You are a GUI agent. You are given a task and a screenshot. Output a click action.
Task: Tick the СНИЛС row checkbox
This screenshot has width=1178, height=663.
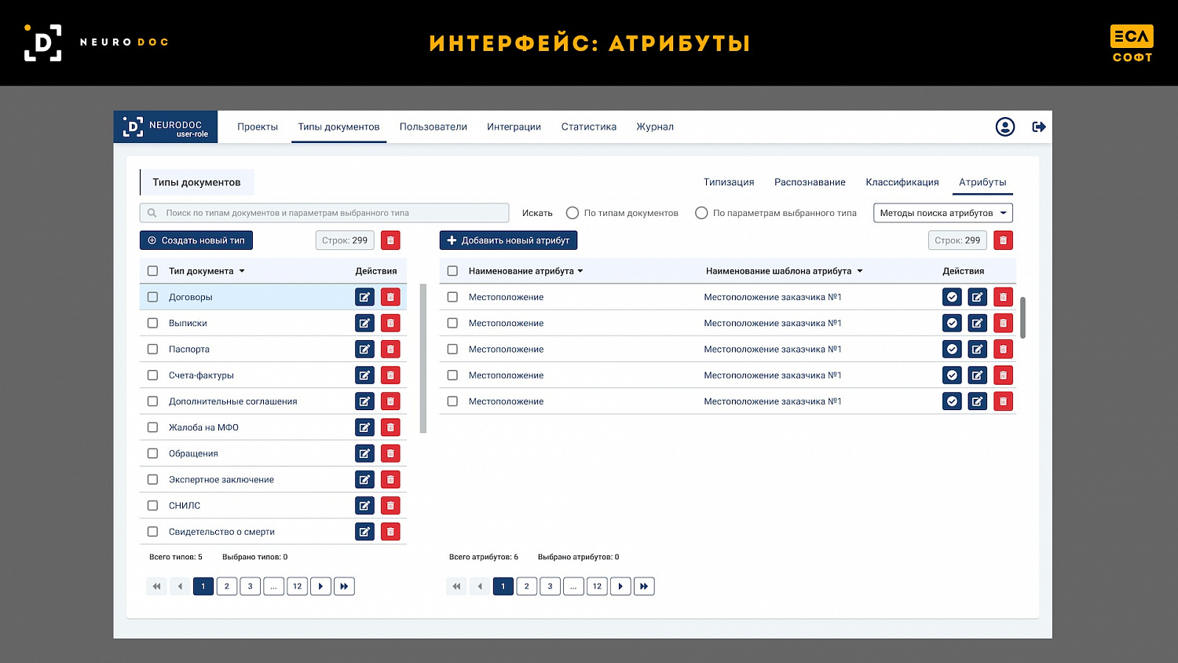point(152,505)
